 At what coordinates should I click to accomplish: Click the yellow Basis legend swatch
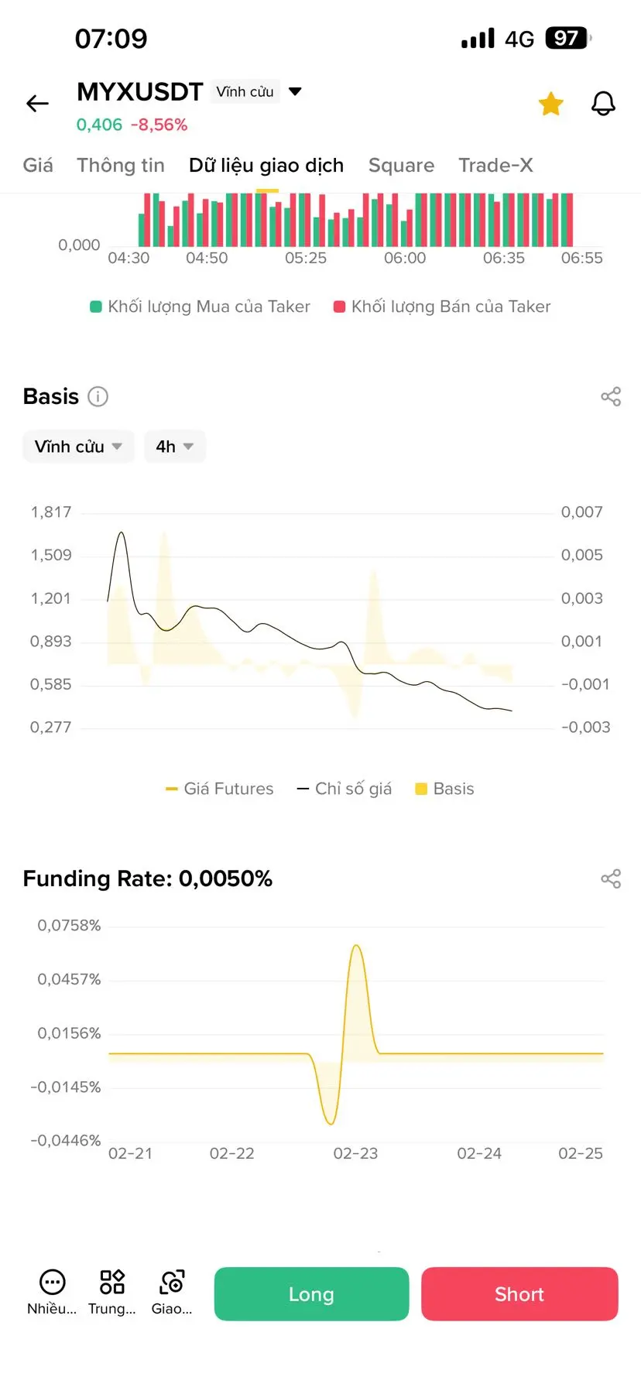click(x=421, y=789)
